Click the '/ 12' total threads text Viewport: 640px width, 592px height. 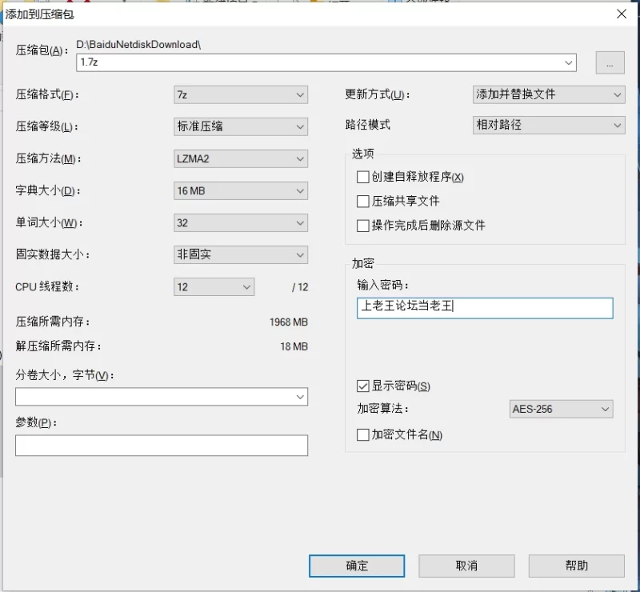pyautogui.click(x=300, y=287)
